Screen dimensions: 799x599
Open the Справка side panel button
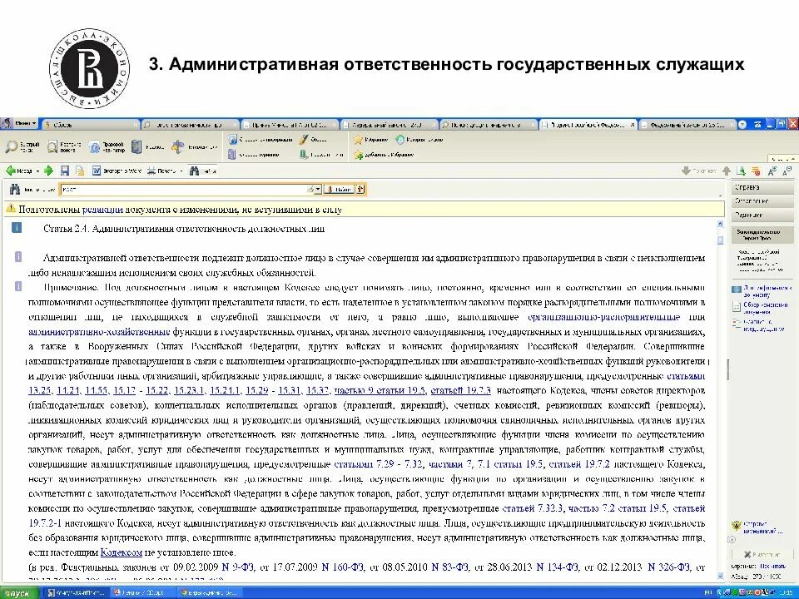pyautogui.click(x=763, y=187)
